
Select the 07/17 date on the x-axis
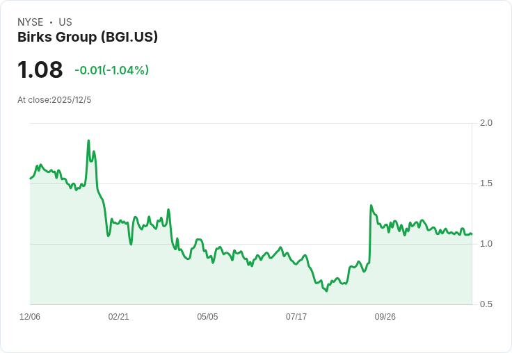pyautogui.click(x=296, y=317)
